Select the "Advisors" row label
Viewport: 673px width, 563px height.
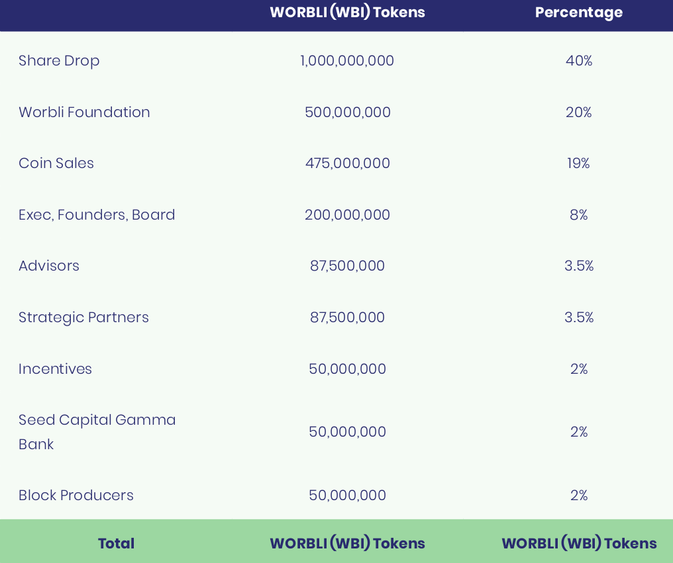(x=49, y=265)
